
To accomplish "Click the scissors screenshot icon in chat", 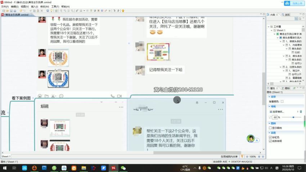I will click(x=54, y=96).
